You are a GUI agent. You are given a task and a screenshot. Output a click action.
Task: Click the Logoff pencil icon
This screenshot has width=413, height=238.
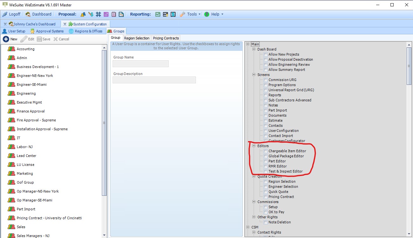[x=5, y=14]
